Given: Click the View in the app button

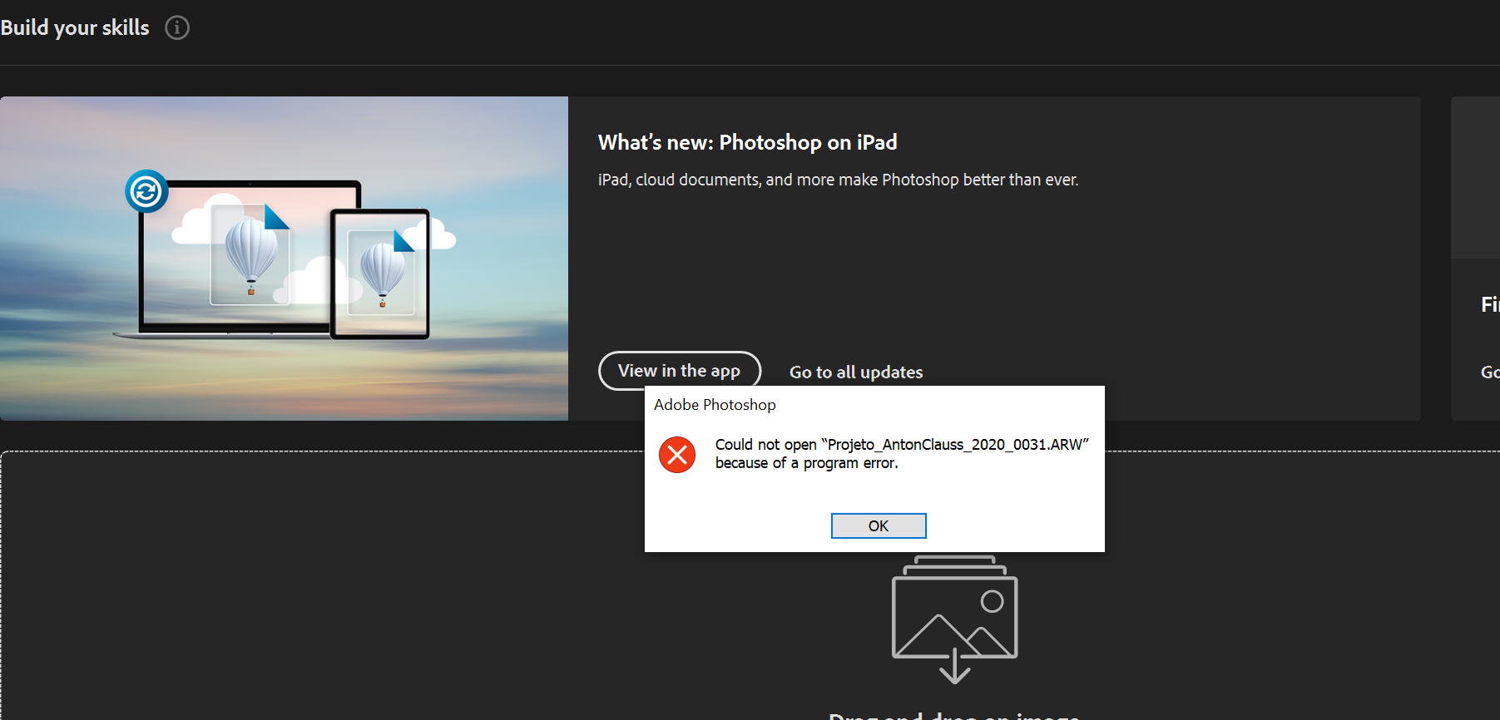Looking at the screenshot, I should pos(680,371).
